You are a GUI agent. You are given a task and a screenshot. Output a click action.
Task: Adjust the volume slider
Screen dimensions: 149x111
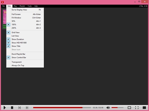pyautogui.click(x=118, y=107)
